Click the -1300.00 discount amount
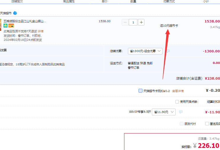This screenshot has width=220, height=150. point(211,51)
